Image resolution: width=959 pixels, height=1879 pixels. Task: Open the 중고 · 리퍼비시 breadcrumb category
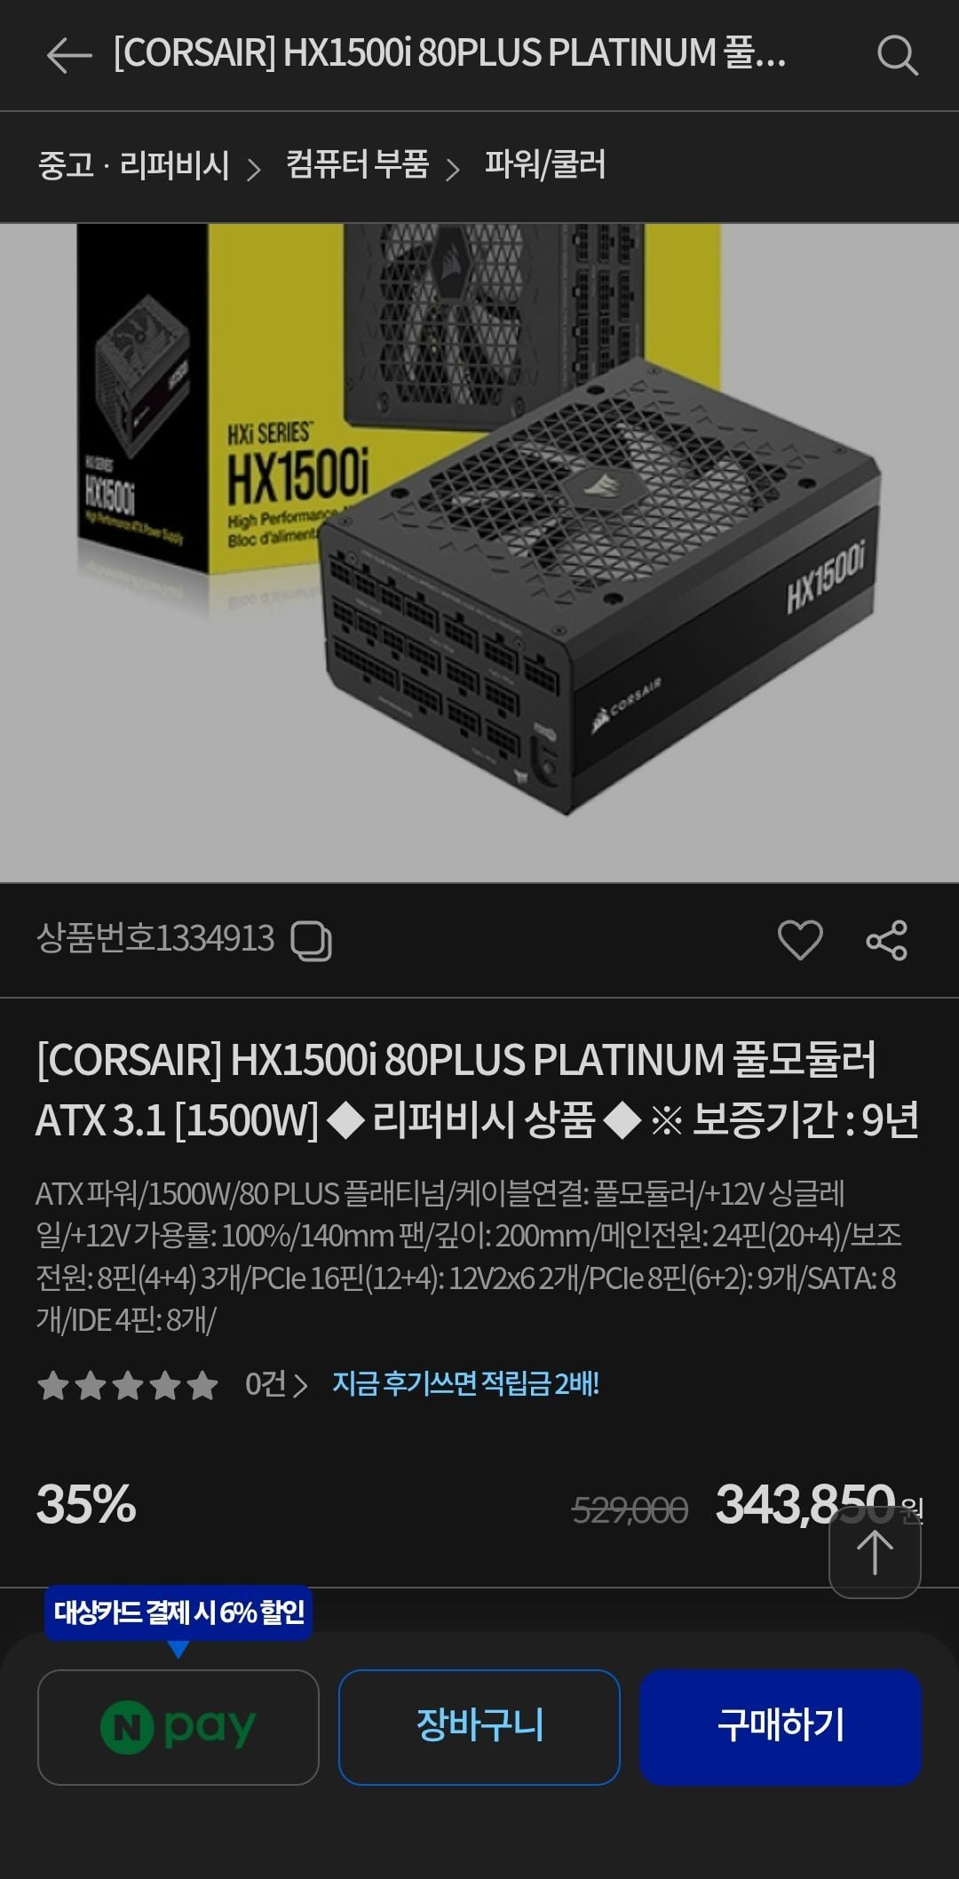tap(133, 165)
